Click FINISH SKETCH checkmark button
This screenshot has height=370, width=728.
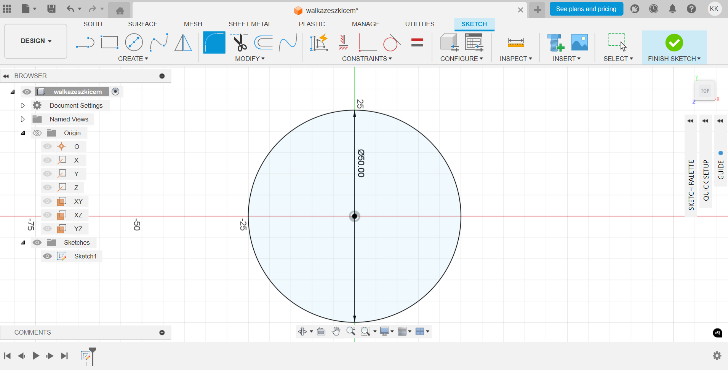(x=674, y=43)
